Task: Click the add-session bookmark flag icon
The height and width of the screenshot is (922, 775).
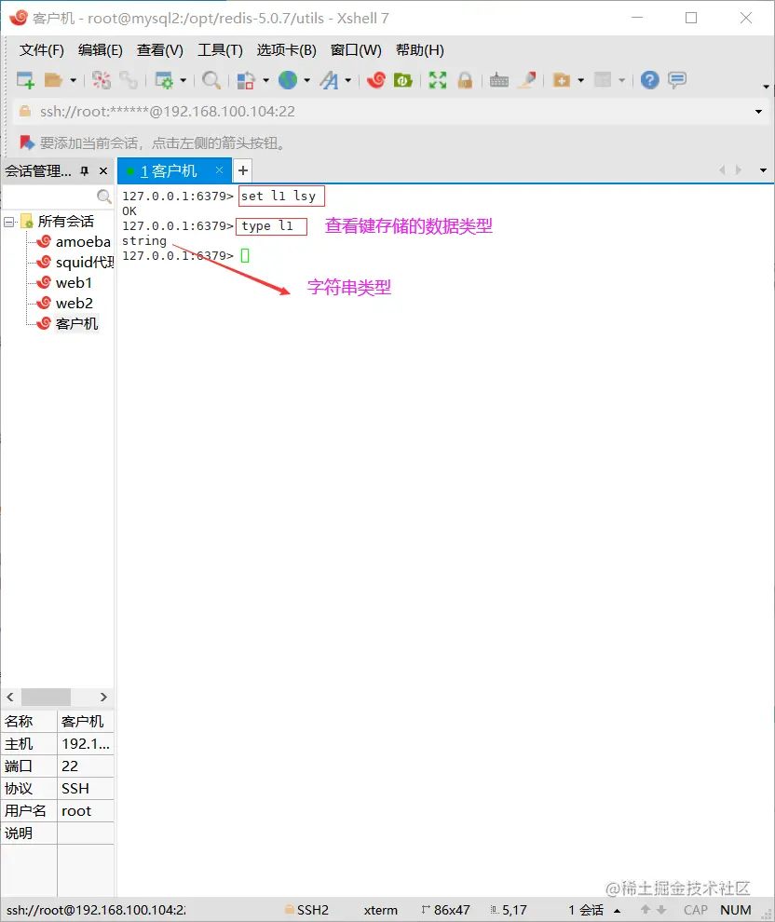Action: tap(26, 142)
